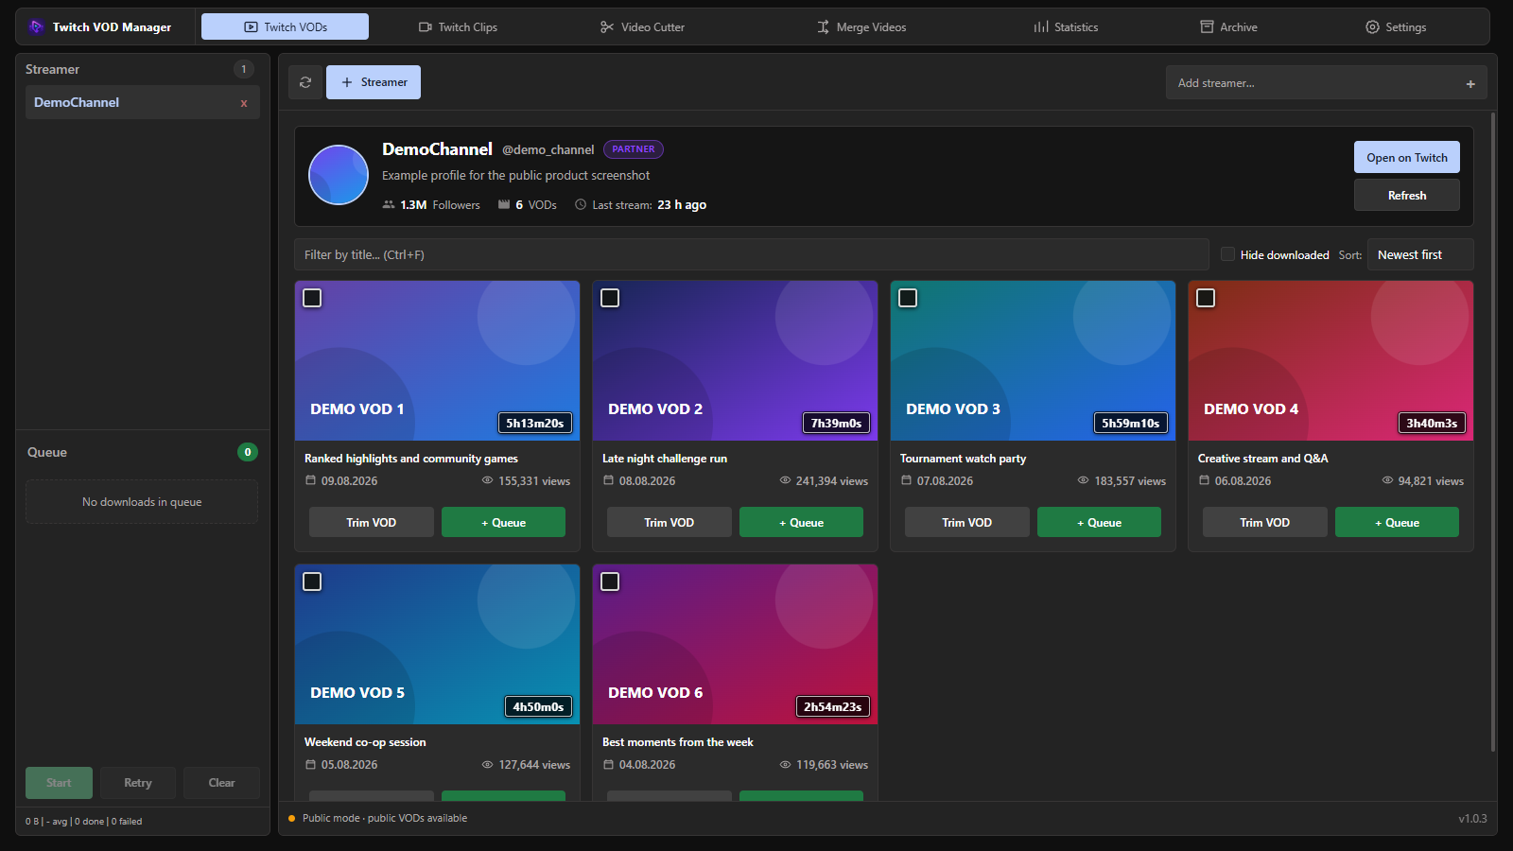Screen dimensions: 1513x851
Task: Select the DEMO VOD 5 checkbox
Action: coord(312,582)
